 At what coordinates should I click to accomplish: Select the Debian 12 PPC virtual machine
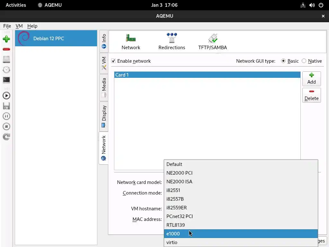point(56,38)
